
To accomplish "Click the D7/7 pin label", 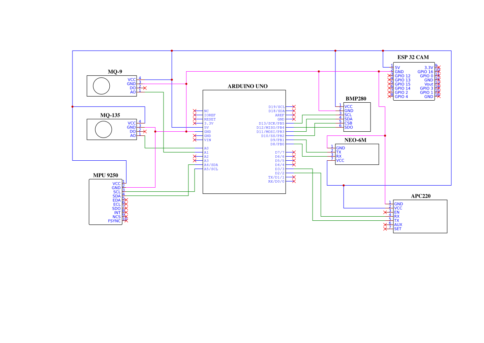I will [279, 152].
